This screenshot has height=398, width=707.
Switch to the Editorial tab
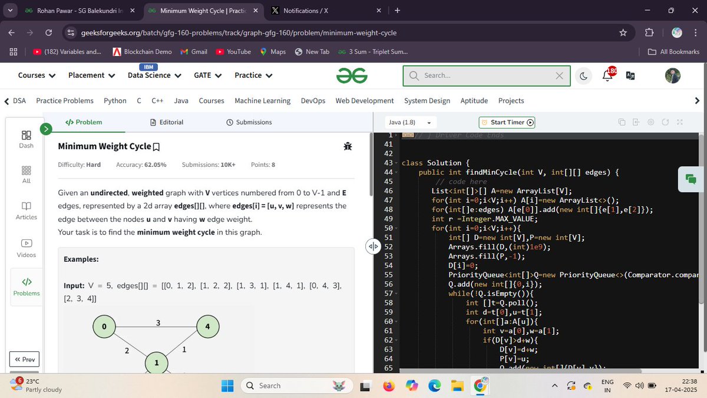167,122
